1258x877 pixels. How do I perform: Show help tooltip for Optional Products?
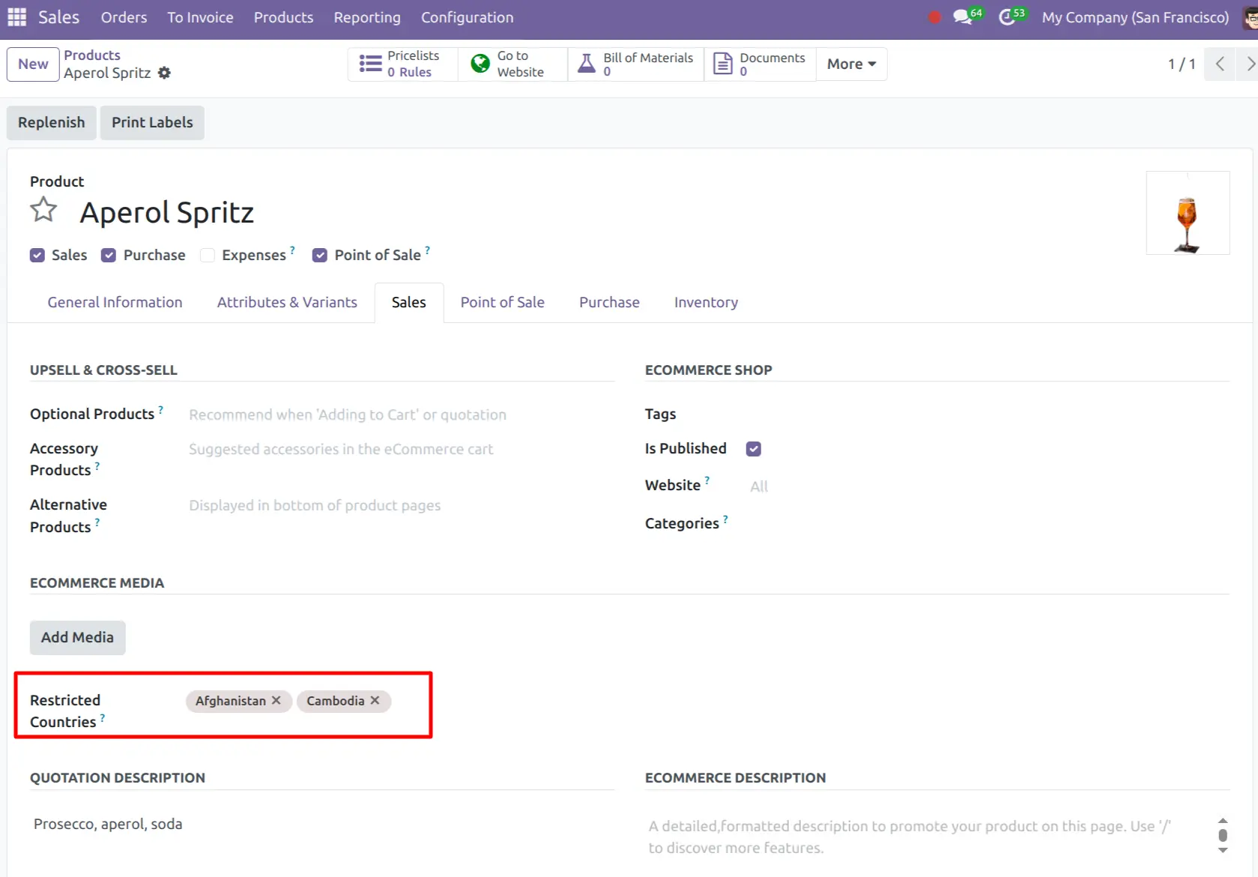pyautogui.click(x=160, y=409)
